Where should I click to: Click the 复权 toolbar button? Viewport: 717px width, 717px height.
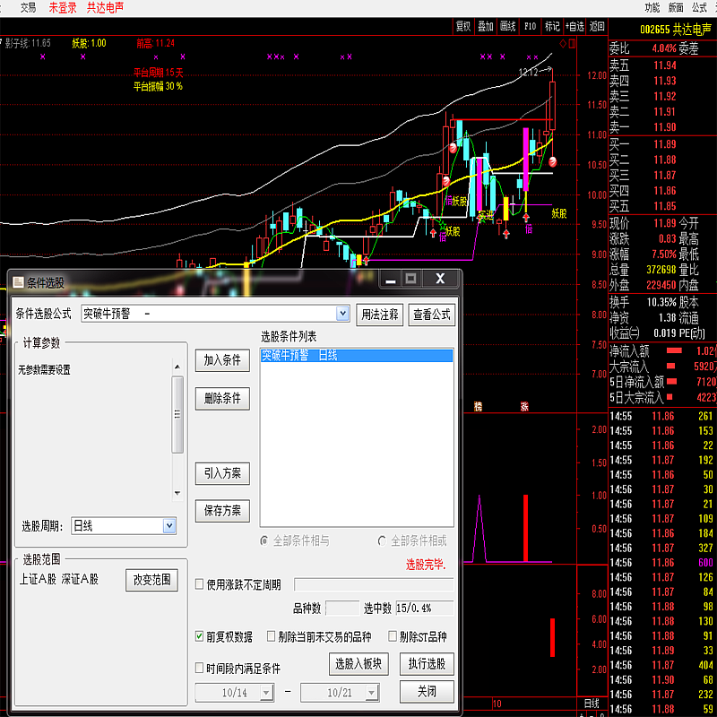pos(463,26)
